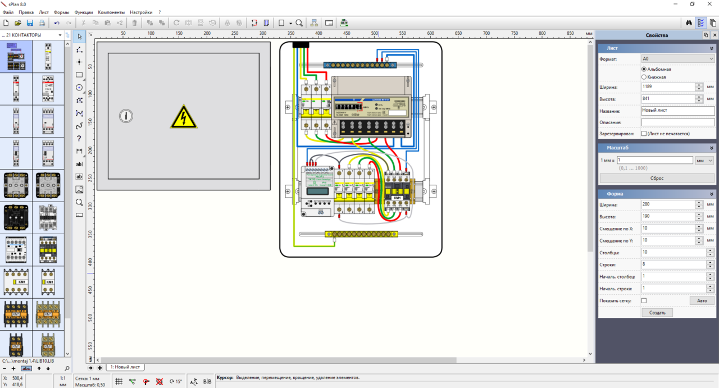Click the Save file icon in toolbar
Screen dimensions: 719x388
30,23
